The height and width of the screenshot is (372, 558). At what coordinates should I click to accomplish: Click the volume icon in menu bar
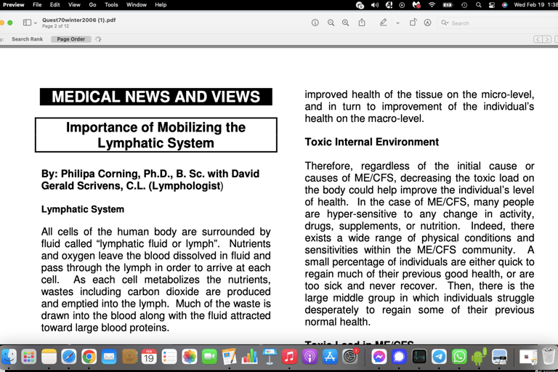[x=375, y=5]
